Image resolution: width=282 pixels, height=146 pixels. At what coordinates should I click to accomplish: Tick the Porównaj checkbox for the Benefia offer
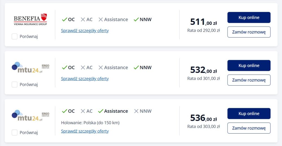(x=15, y=36)
